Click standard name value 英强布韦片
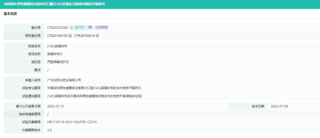The image size is (320, 138). tap(55, 54)
